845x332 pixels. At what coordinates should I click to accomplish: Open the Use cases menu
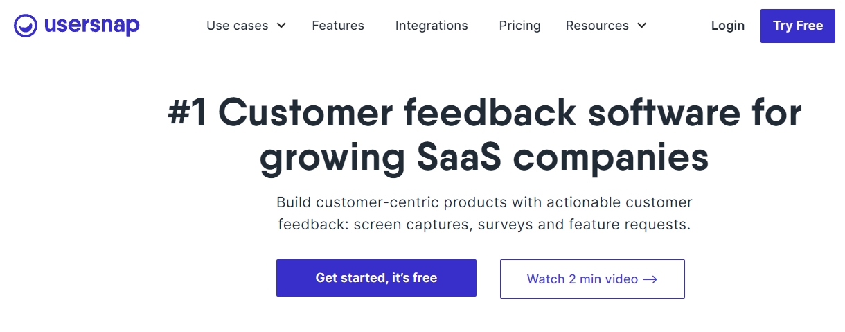click(x=238, y=26)
